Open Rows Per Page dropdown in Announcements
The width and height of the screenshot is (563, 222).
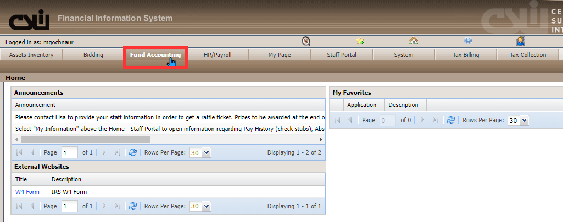pos(206,153)
